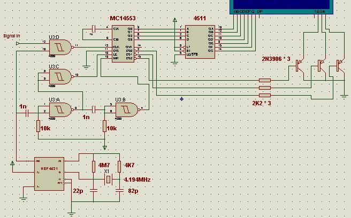Select the 82p capacitor symbol

[119, 191]
